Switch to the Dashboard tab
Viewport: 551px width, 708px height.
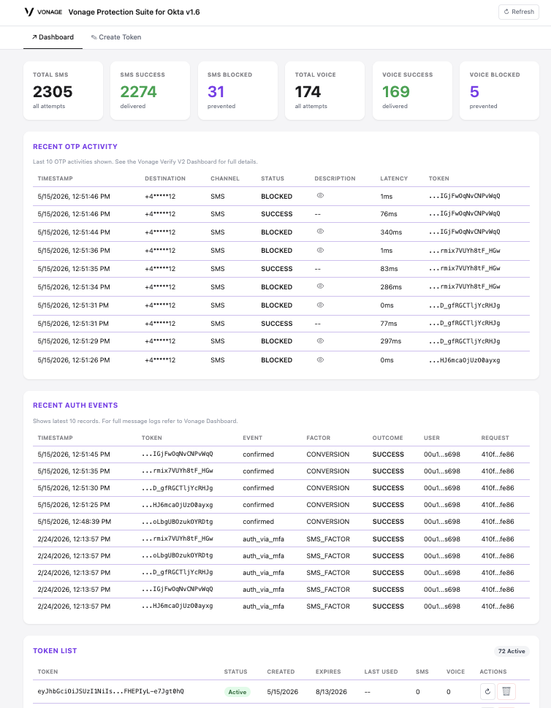point(53,37)
